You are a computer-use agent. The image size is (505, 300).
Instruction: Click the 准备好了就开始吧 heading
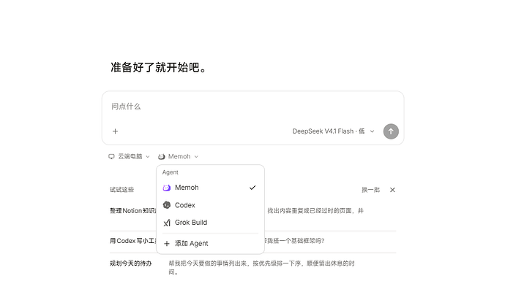(x=159, y=67)
